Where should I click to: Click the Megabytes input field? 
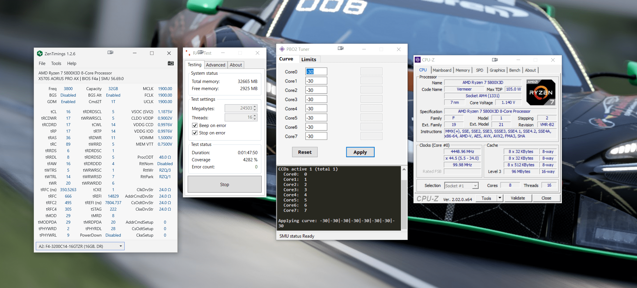pos(239,108)
